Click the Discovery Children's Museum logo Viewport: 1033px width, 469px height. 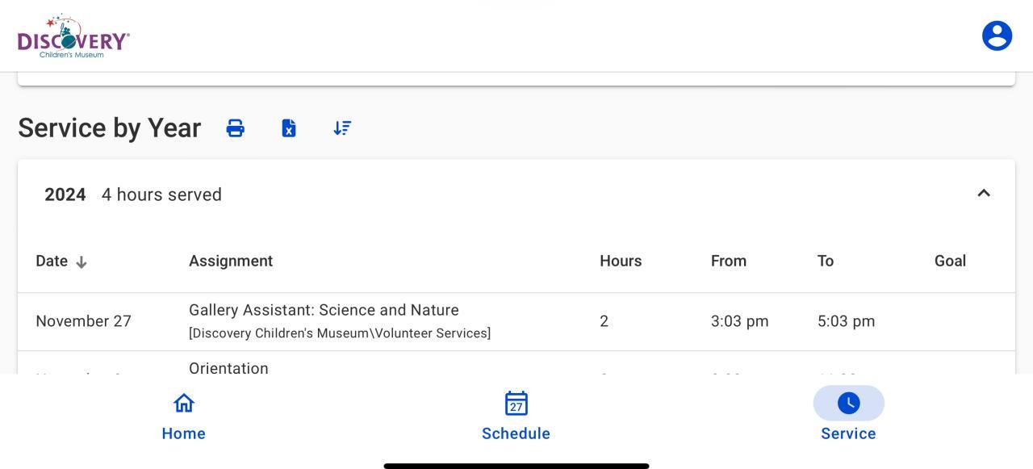(73, 36)
